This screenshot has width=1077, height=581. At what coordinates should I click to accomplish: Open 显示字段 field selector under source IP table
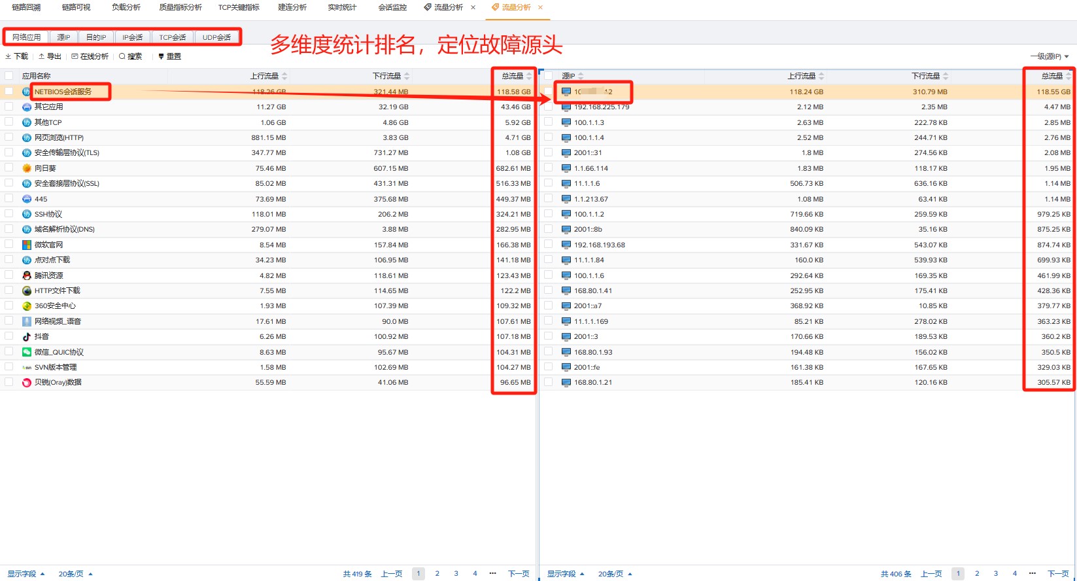[566, 574]
